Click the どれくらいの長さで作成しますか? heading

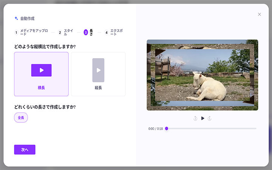[x=45, y=107]
